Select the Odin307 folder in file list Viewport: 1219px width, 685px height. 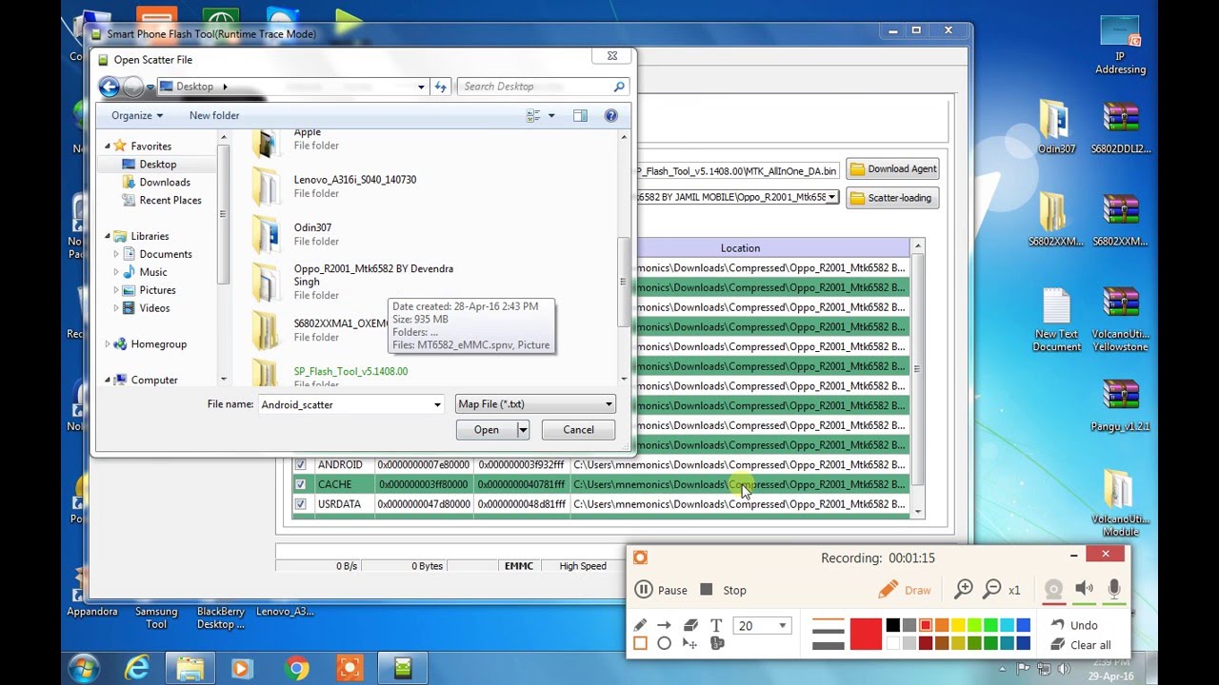[312, 234]
